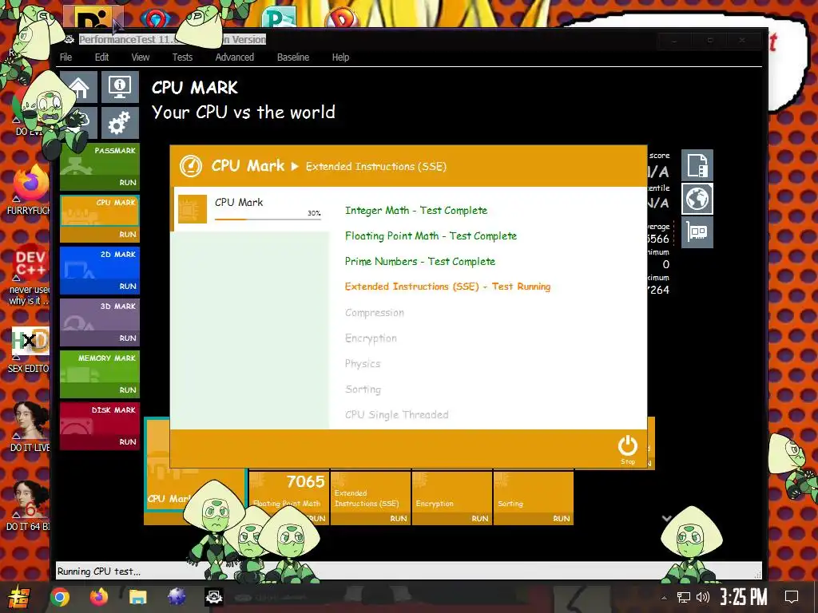Select the Floating Point Math 7065 tile
Image resolution: width=818 pixels, height=613 pixels.
289,497
